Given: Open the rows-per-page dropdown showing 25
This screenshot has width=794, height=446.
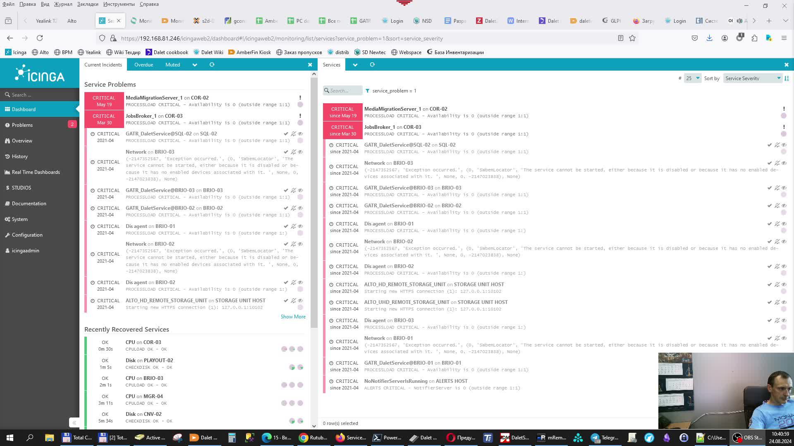Looking at the screenshot, I should 693,78.
